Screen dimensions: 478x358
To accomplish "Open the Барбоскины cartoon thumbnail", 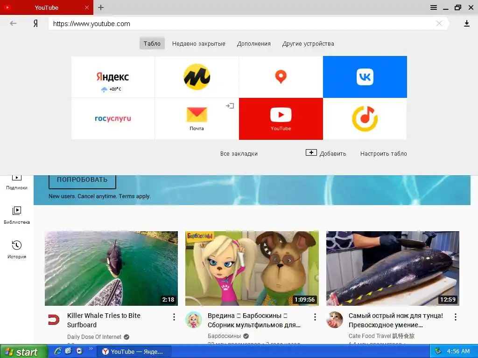I will (x=252, y=268).
